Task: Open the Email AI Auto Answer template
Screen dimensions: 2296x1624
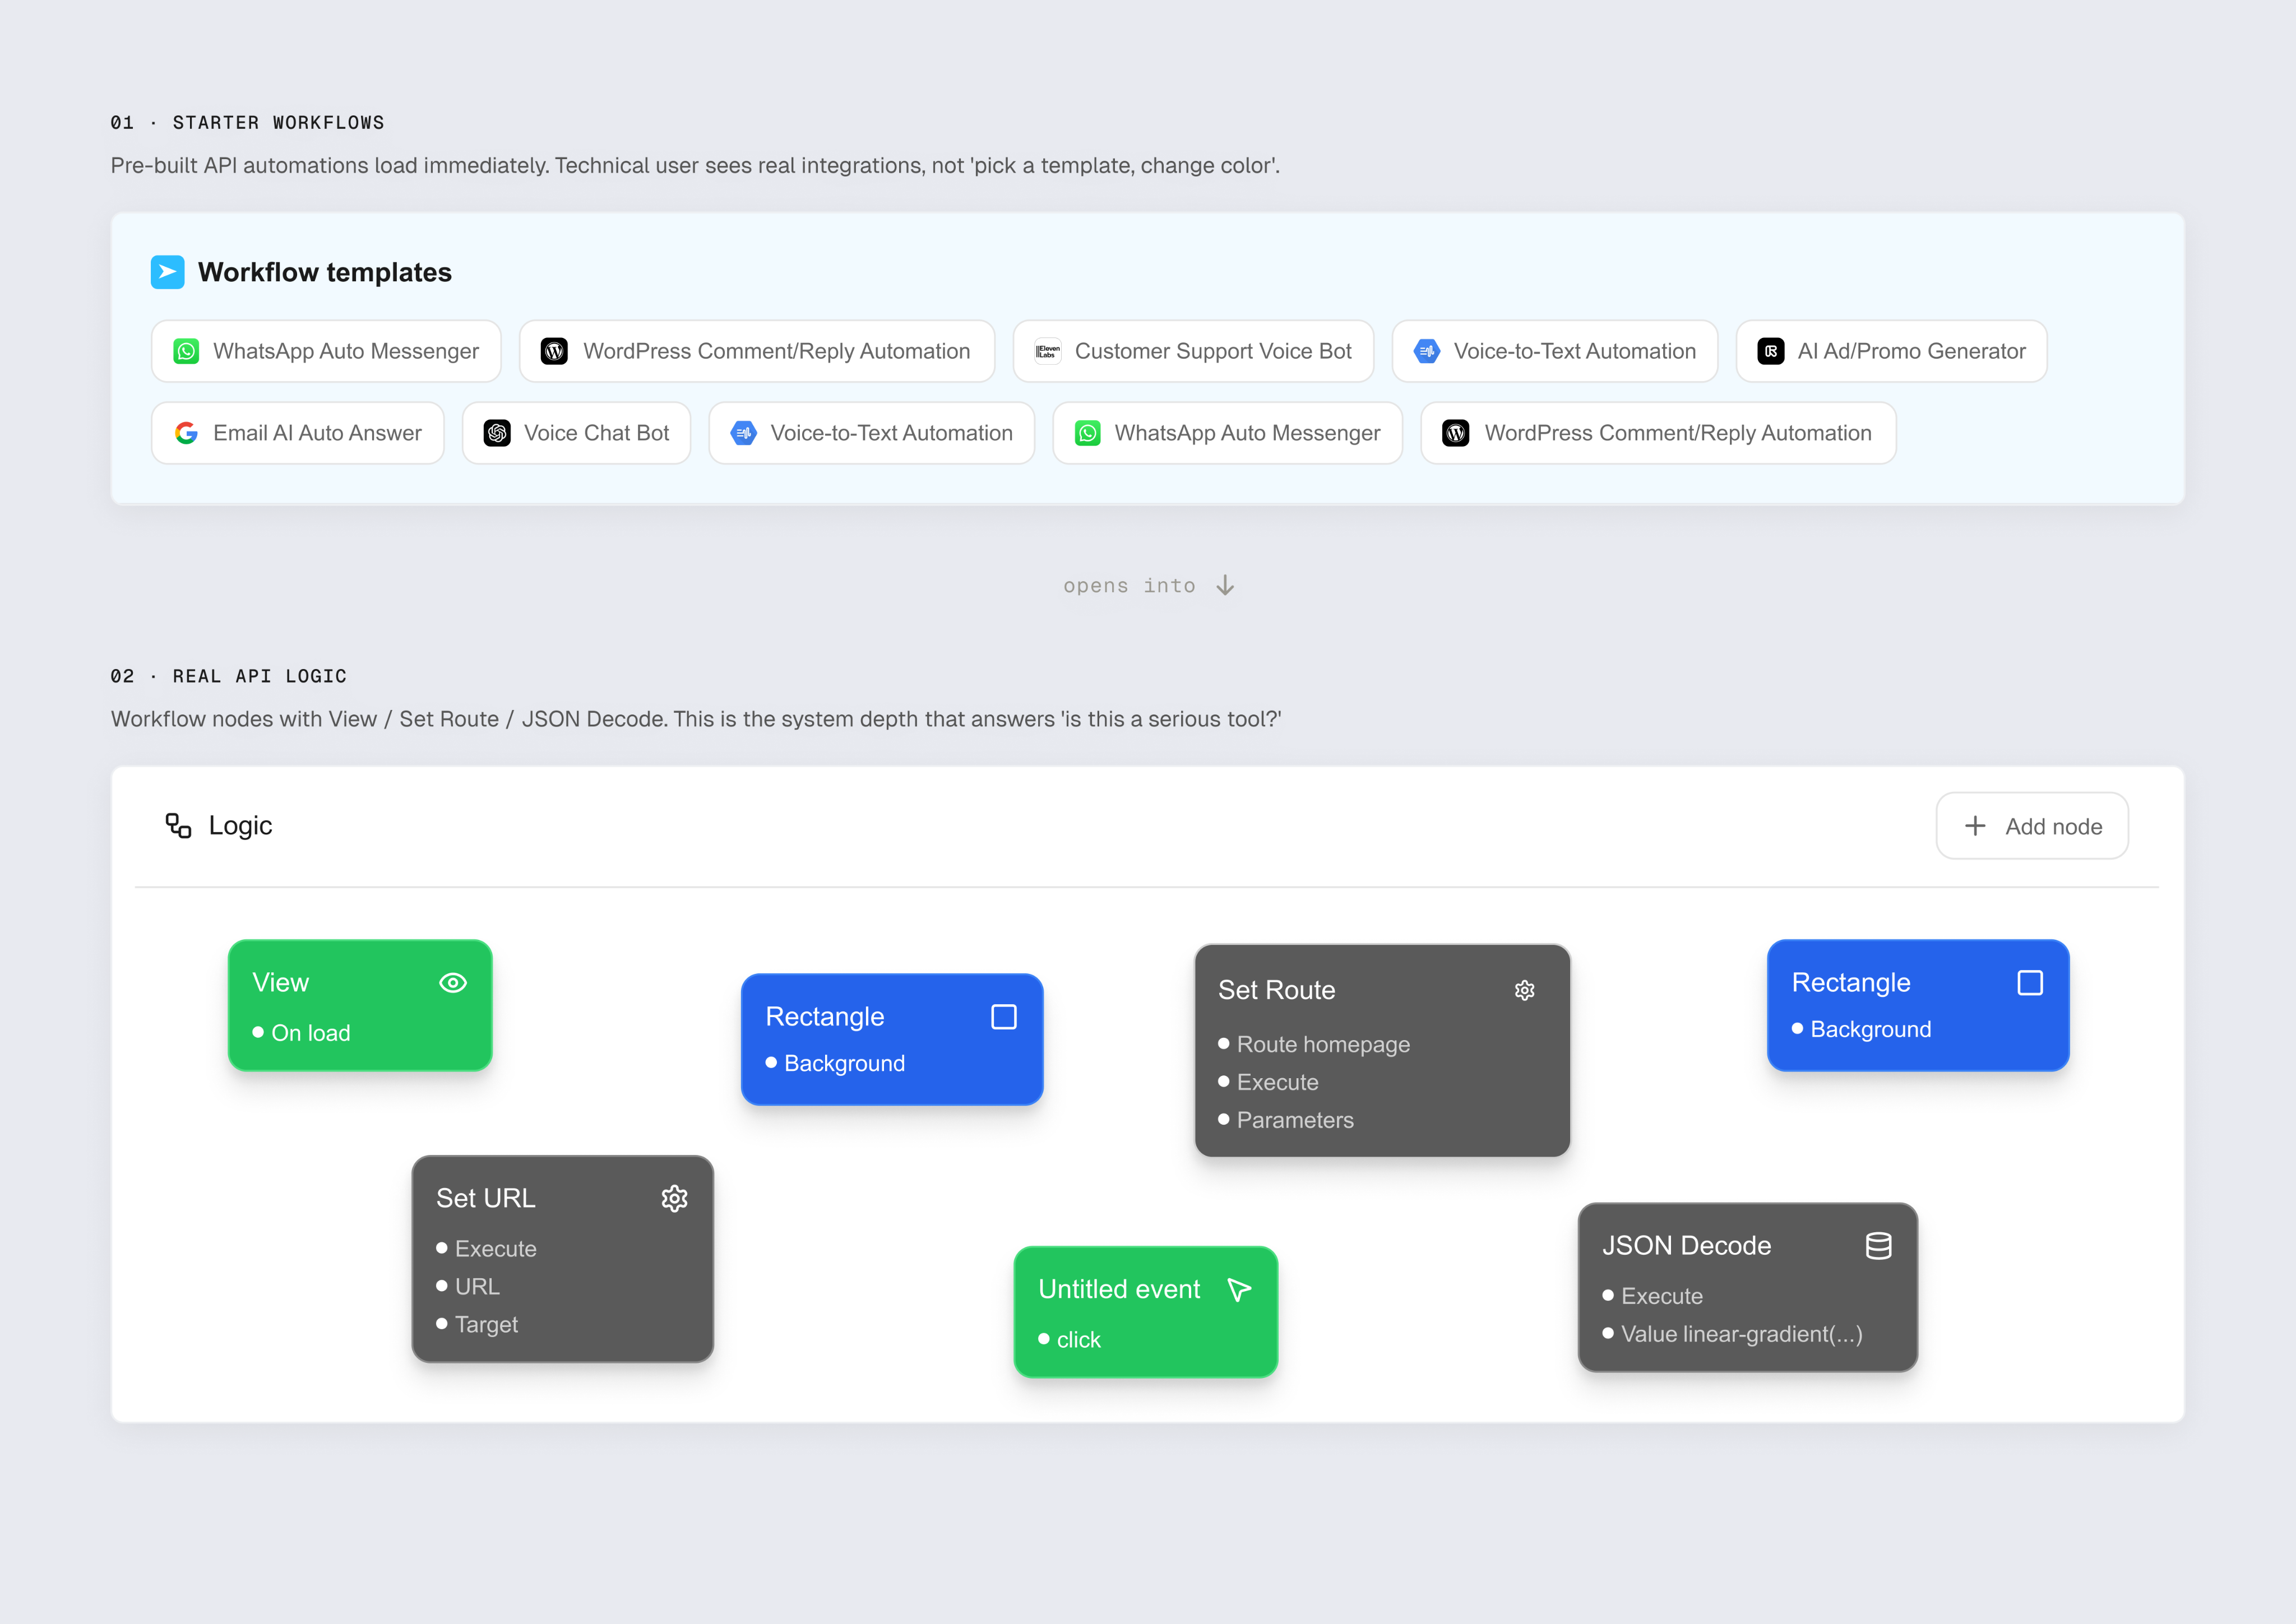Action: [297, 433]
